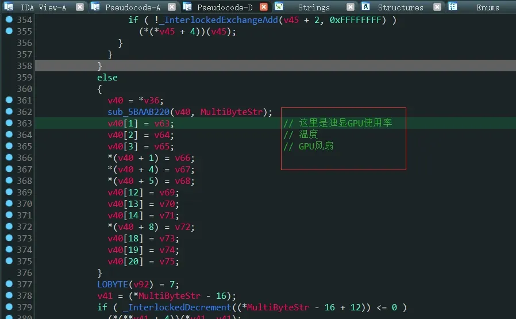Select variable v63 on line 363
This screenshot has width=516, height=319.
[161, 124]
